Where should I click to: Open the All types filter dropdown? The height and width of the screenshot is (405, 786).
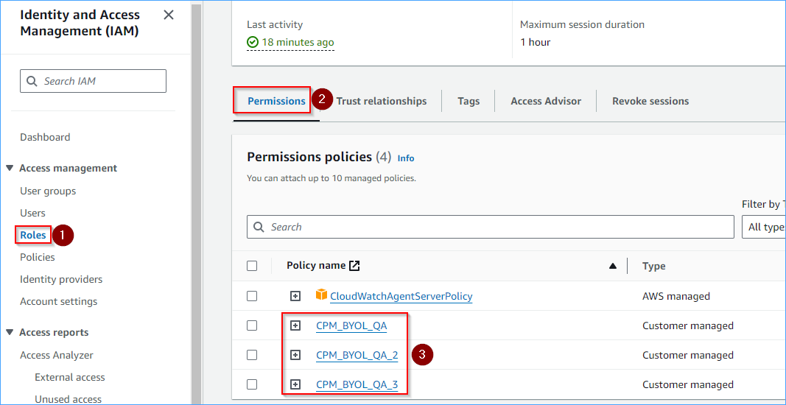pyautogui.click(x=763, y=227)
